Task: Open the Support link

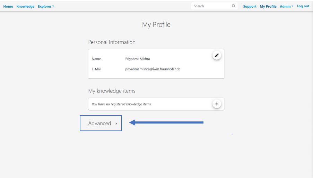Action: pos(250,6)
